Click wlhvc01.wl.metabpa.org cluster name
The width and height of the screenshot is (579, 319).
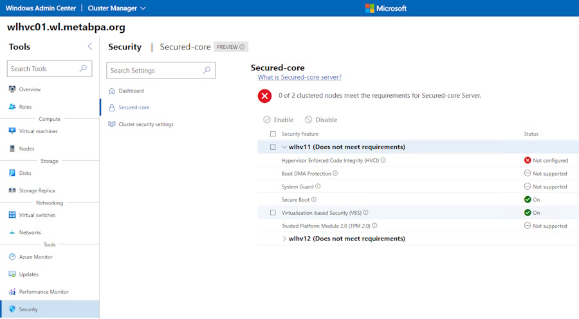pyautogui.click(x=66, y=27)
